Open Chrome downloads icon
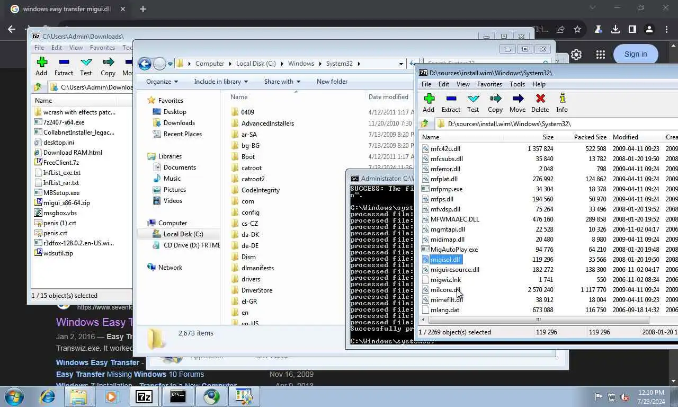 click(615, 30)
